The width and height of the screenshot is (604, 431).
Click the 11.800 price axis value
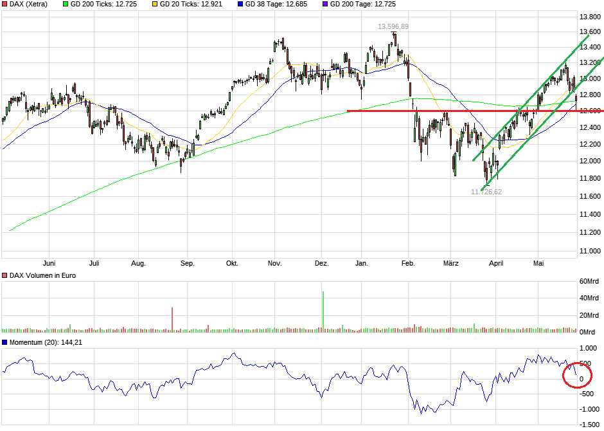[590, 178]
